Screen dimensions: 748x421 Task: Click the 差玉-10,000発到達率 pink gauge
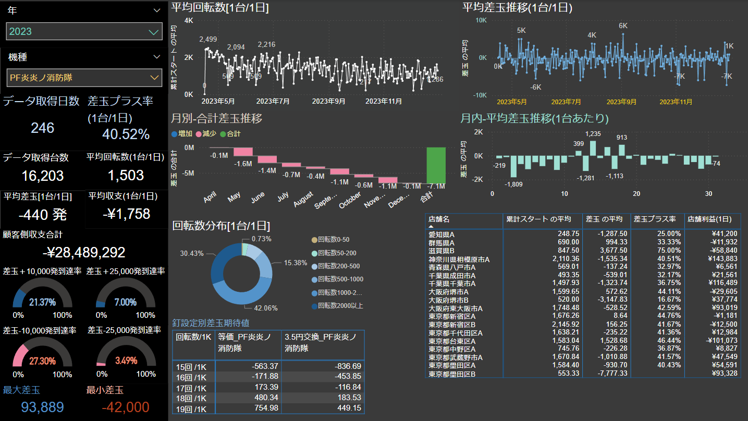42,353
